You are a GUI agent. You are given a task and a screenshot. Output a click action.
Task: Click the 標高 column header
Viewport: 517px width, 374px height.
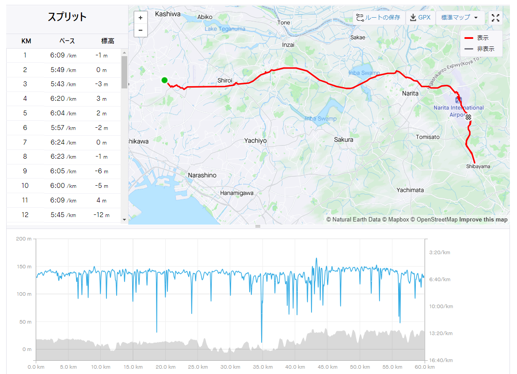point(107,41)
